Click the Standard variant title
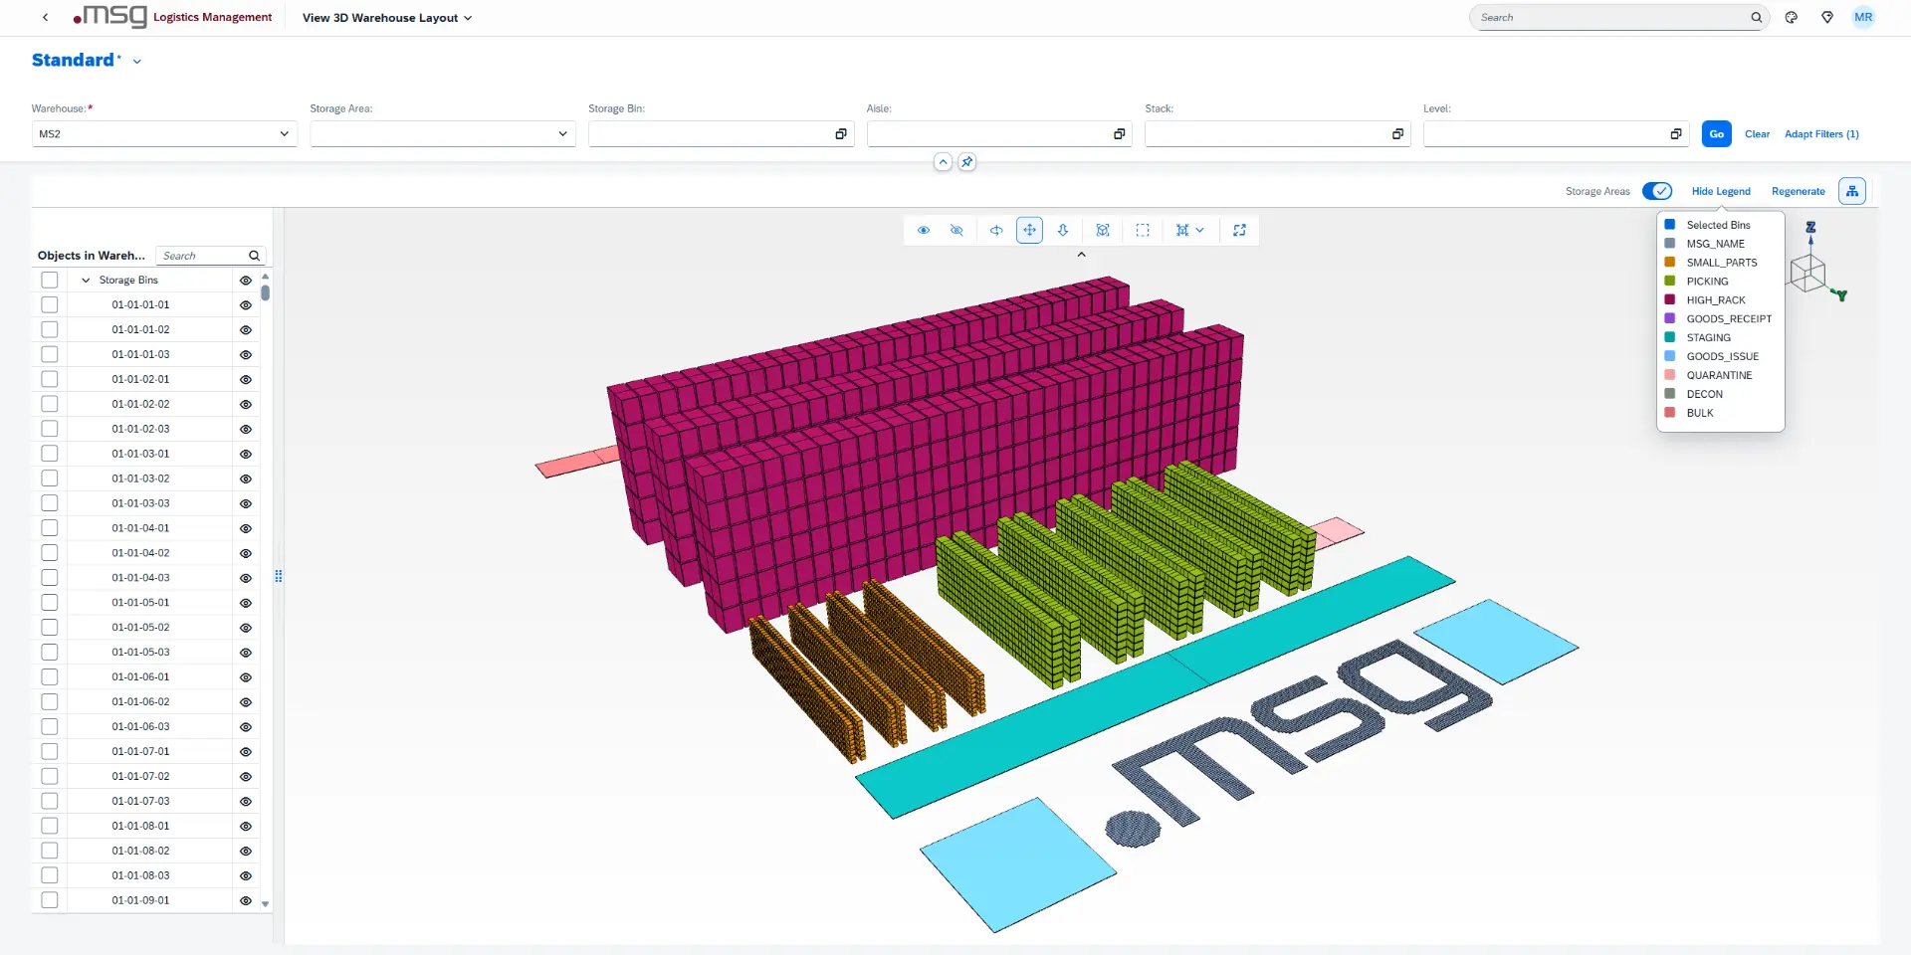 (x=74, y=61)
